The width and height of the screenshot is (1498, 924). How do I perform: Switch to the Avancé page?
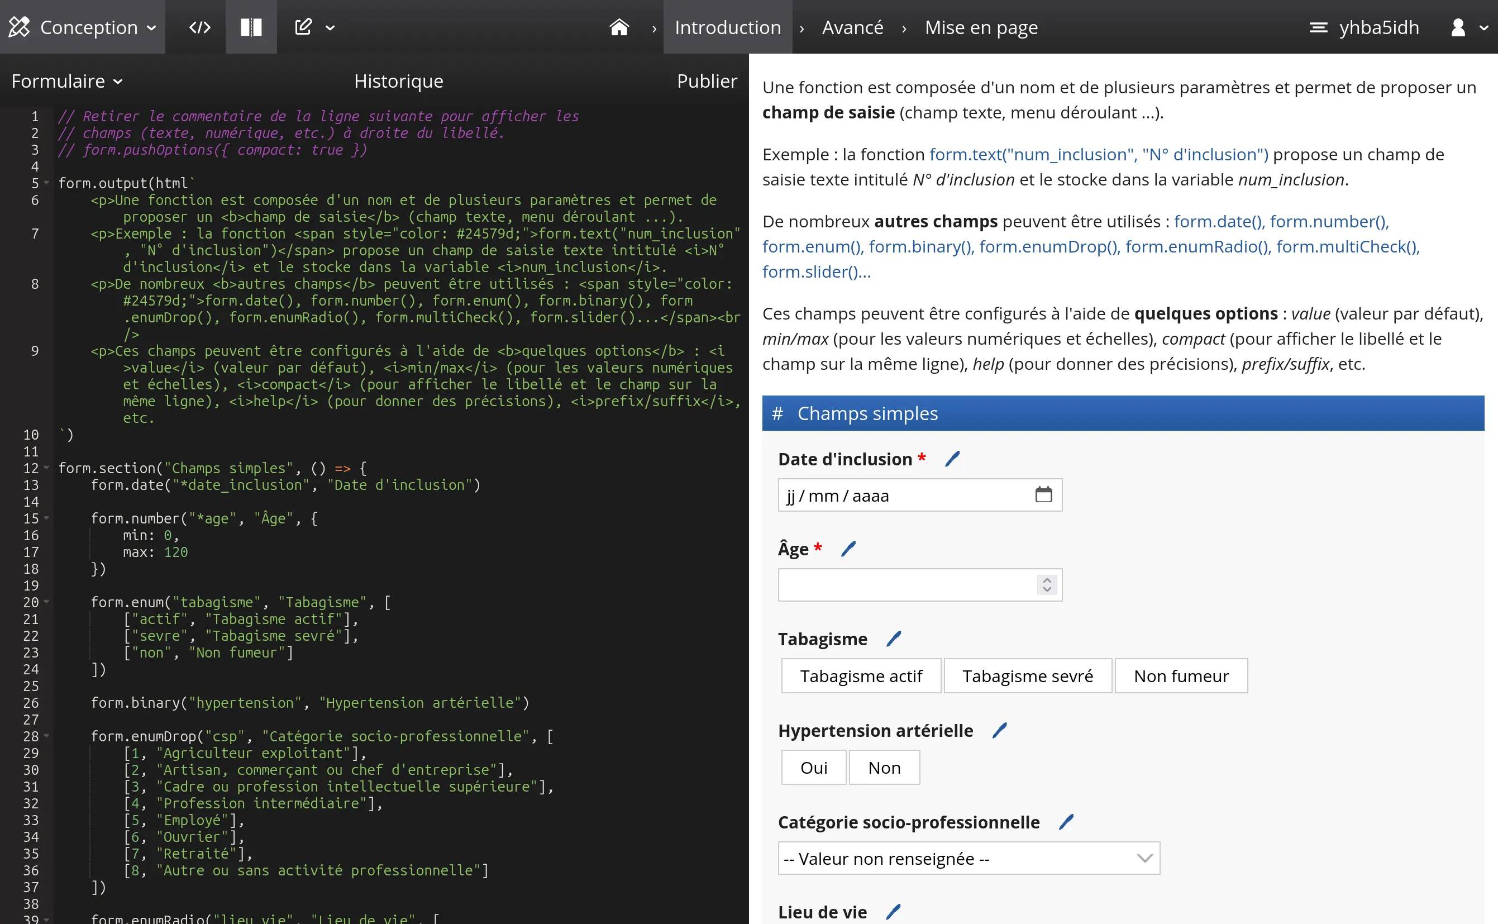click(852, 27)
